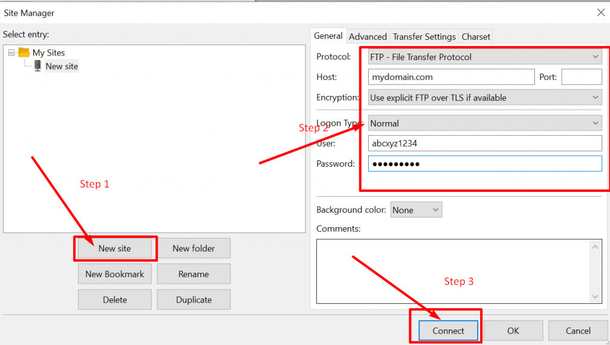Close the Site Manager dialog

tap(600, 13)
